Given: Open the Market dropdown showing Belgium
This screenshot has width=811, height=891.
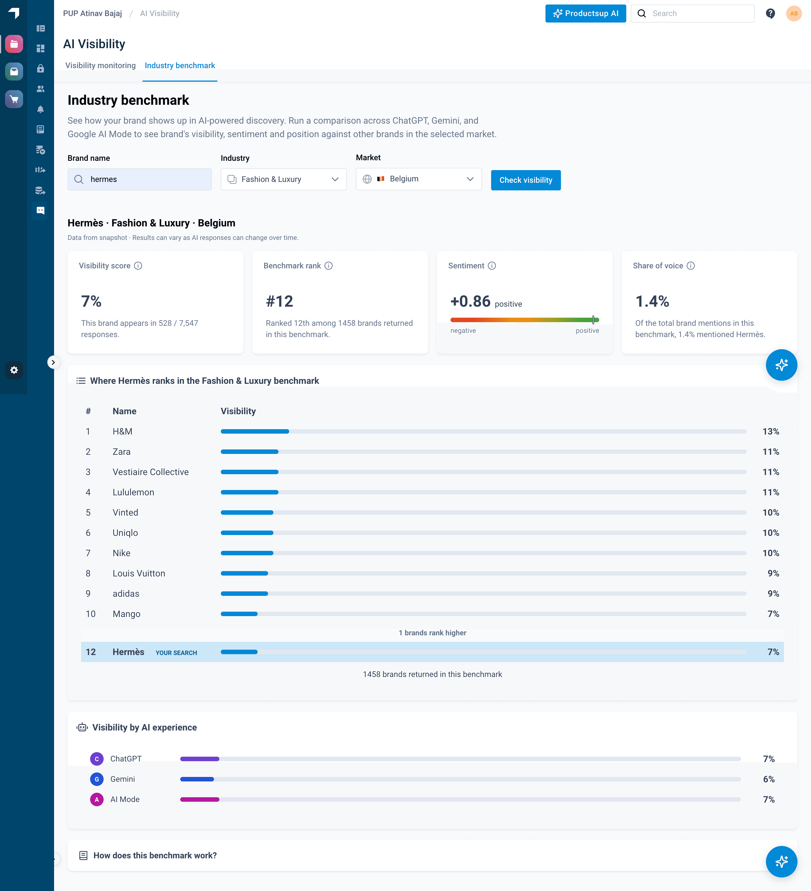Looking at the screenshot, I should (419, 179).
